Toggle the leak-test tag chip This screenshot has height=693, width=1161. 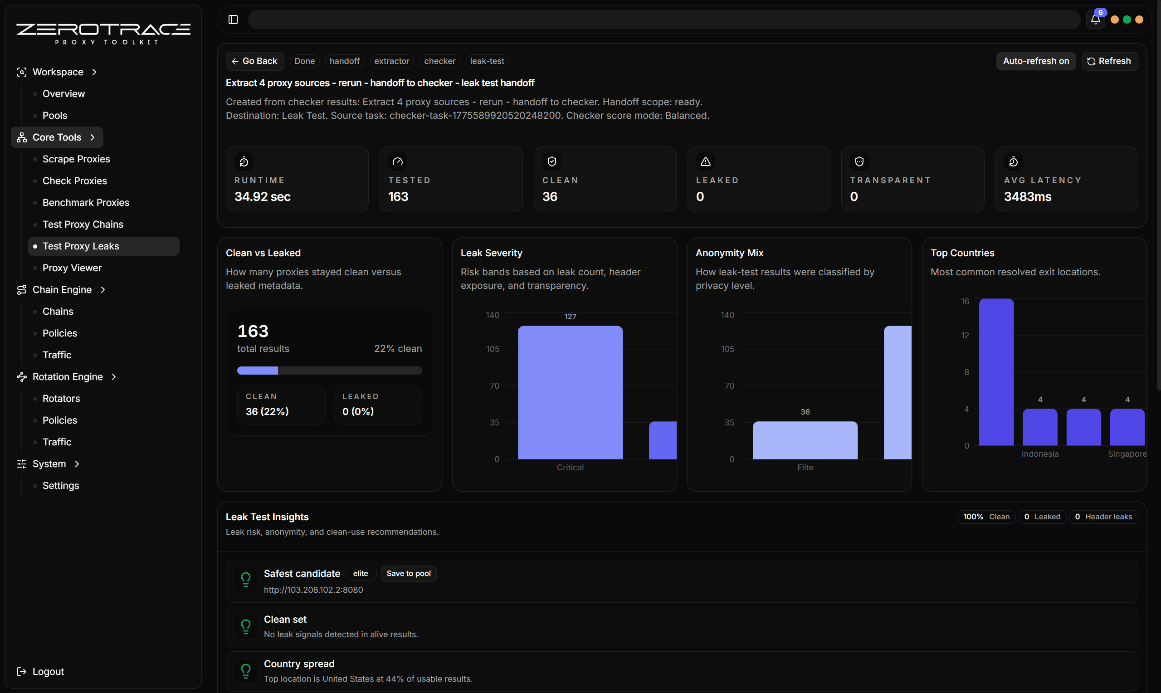pyautogui.click(x=487, y=61)
